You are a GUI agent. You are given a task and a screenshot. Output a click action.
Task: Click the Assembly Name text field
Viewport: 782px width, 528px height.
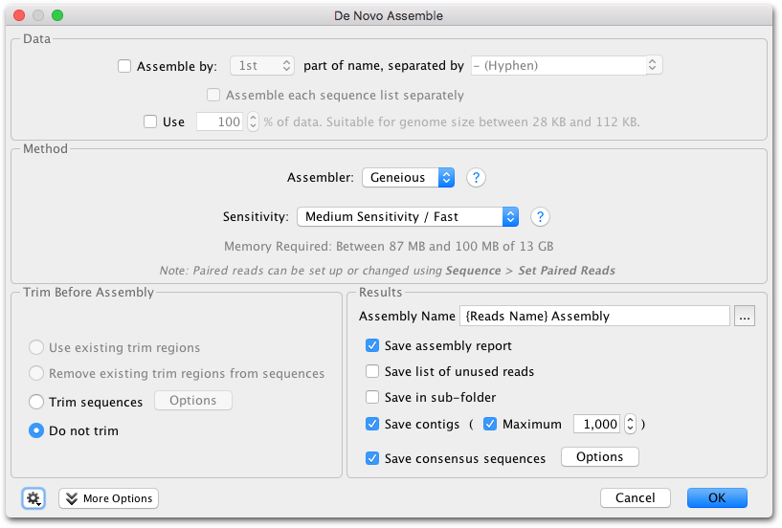tap(594, 316)
